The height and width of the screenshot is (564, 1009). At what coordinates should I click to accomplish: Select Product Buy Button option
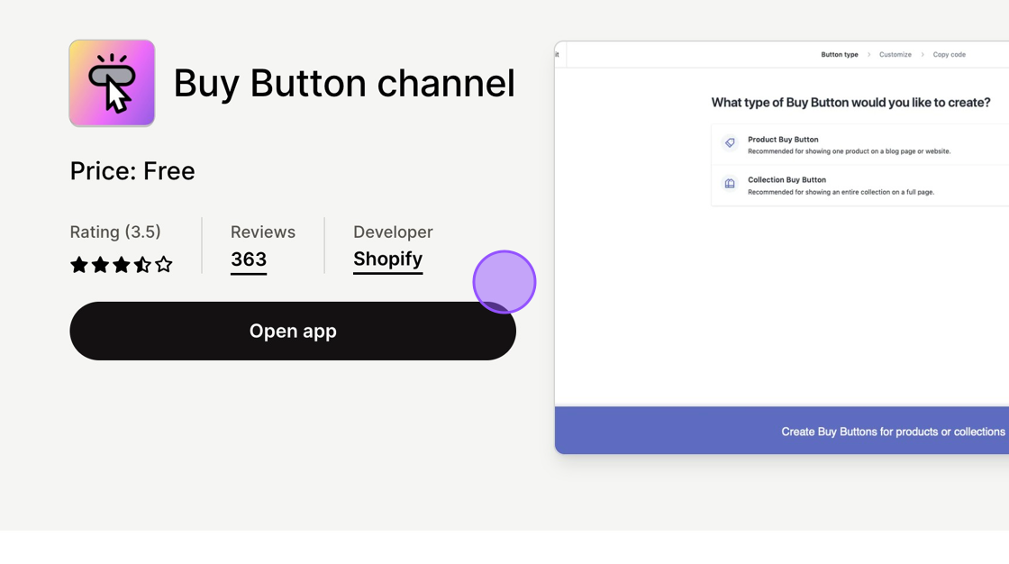coord(859,145)
